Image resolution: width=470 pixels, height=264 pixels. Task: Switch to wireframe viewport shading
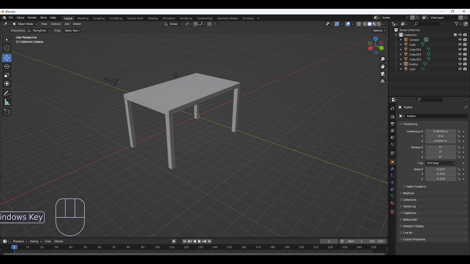(365, 24)
